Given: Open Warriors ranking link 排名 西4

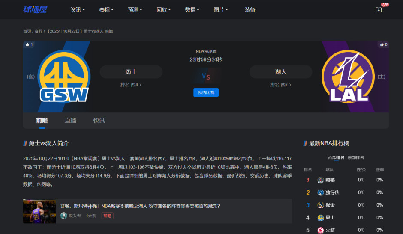Looking at the screenshot, I should pyautogui.click(x=131, y=85).
